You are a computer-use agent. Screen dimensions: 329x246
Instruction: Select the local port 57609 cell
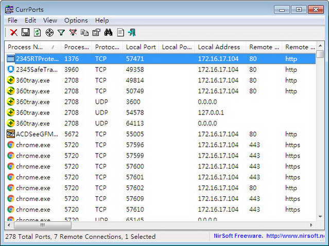coord(135,199)
